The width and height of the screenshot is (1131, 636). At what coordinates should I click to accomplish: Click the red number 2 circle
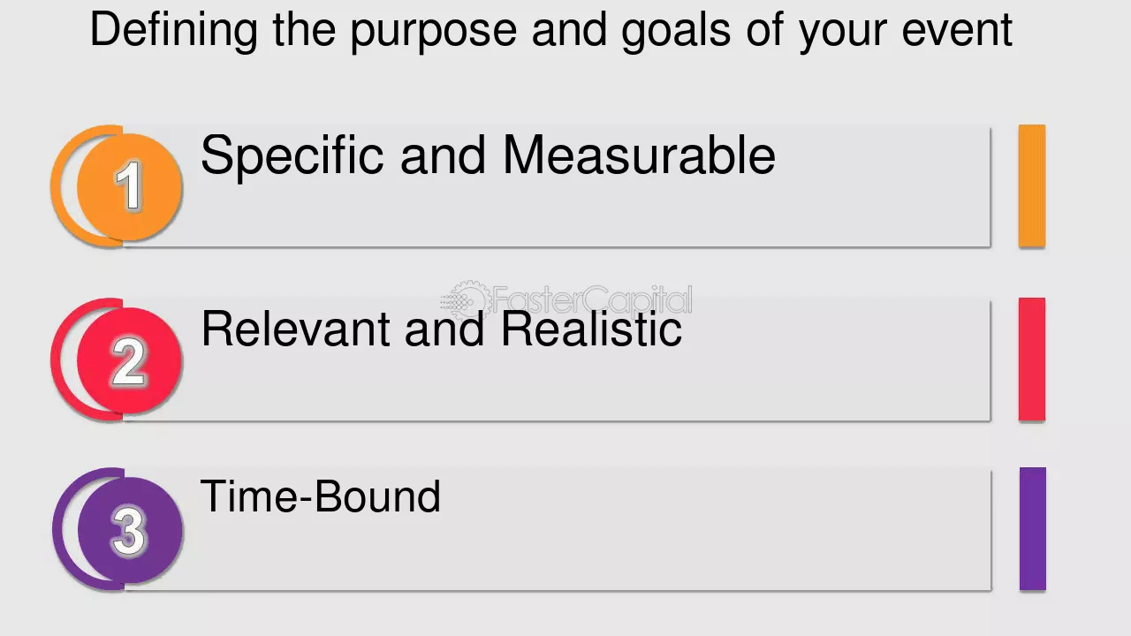[x=130, y=360]
